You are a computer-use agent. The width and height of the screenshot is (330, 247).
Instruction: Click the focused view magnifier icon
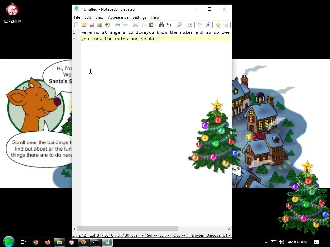tap(208, 25)
